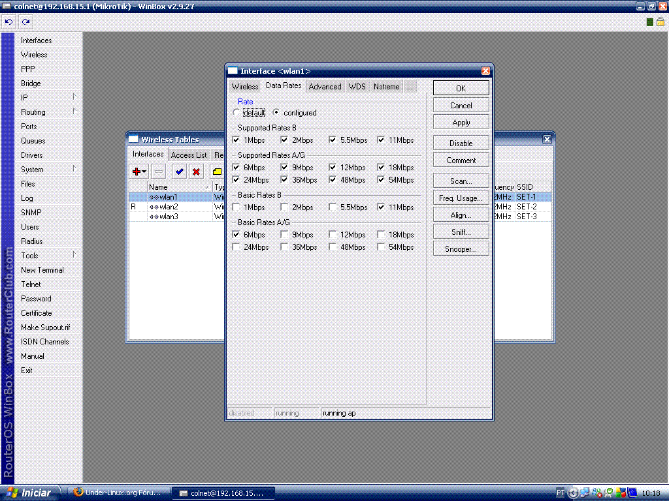Screen dimensions: 669x501
Task: Uncheck 9Mbps under Supported Rates A/G
Action: pyautogui.click(x=284, y=168)
